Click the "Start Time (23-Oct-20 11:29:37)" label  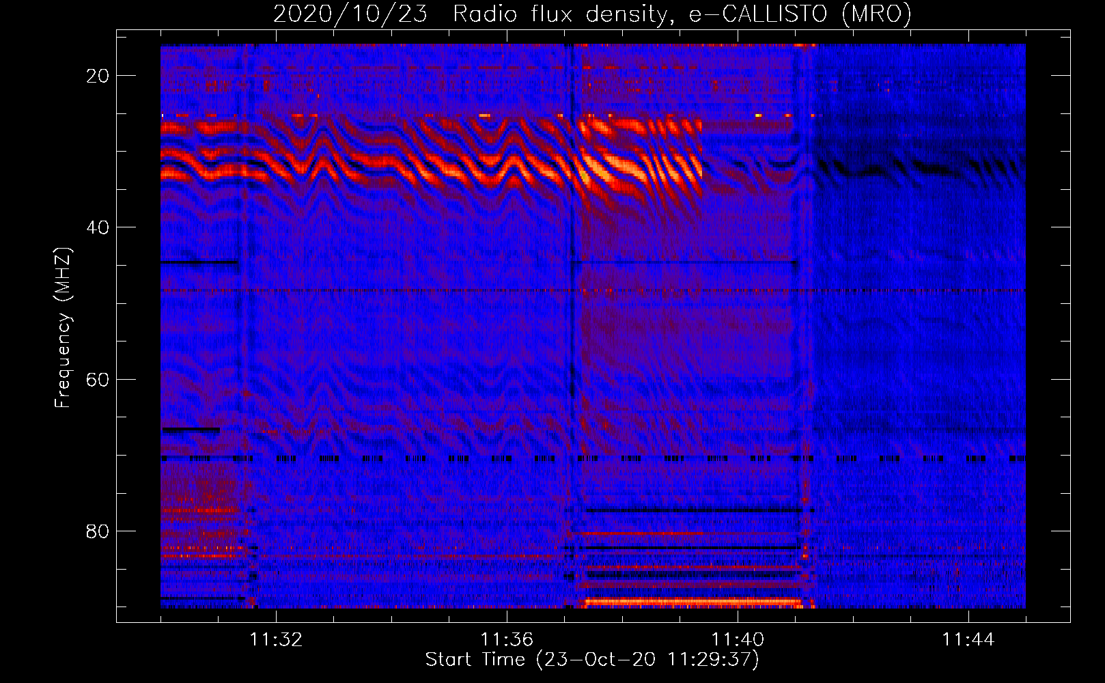click(592, 660)
